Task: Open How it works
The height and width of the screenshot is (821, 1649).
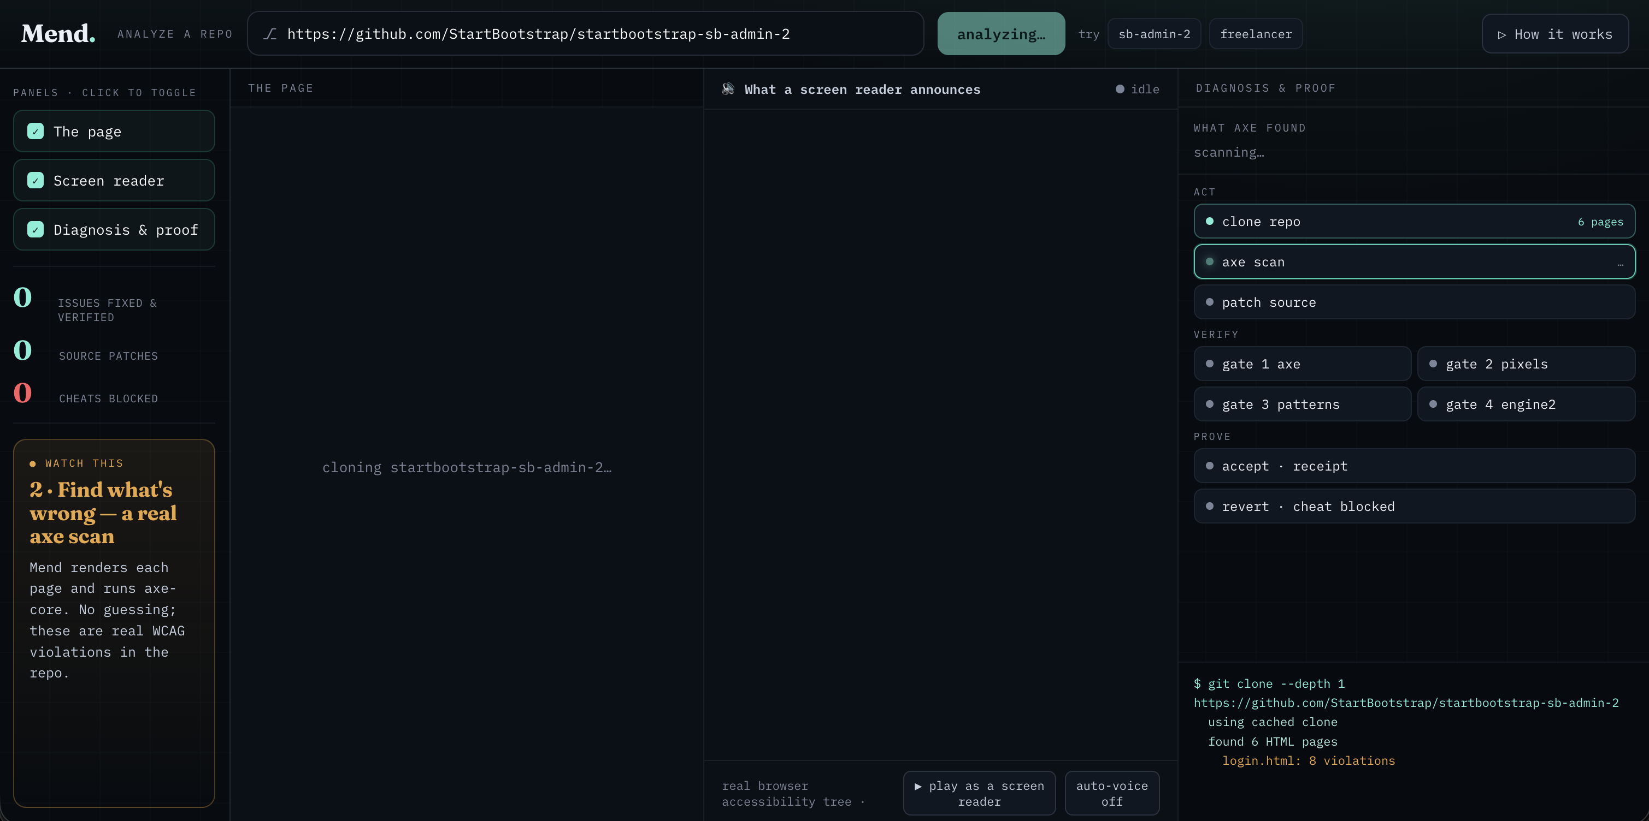Action: 1555,34
